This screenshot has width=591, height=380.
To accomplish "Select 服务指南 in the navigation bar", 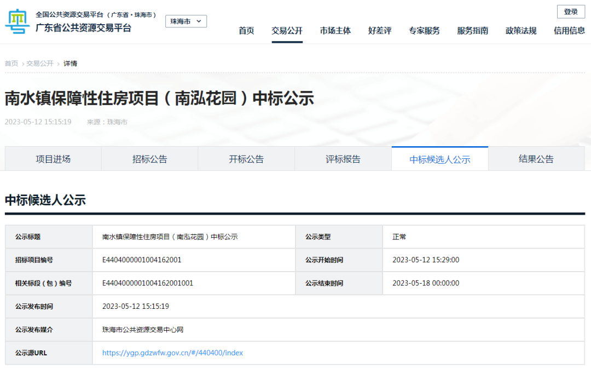I will [472, 31].
